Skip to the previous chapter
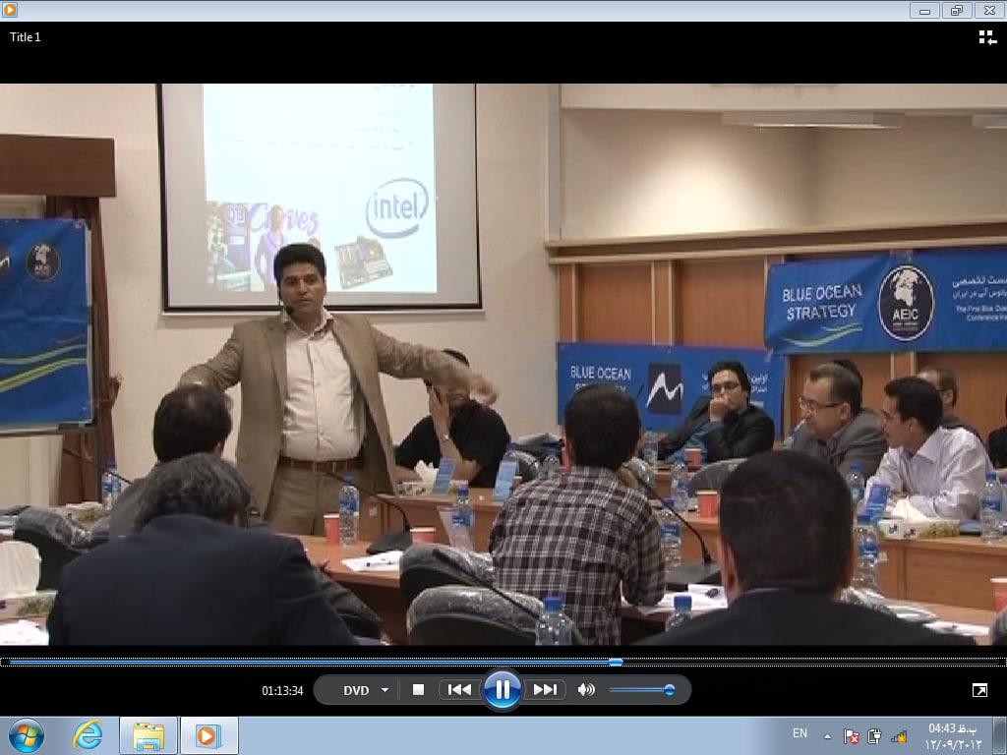1007x755 pixels. (x=459, y=689)
